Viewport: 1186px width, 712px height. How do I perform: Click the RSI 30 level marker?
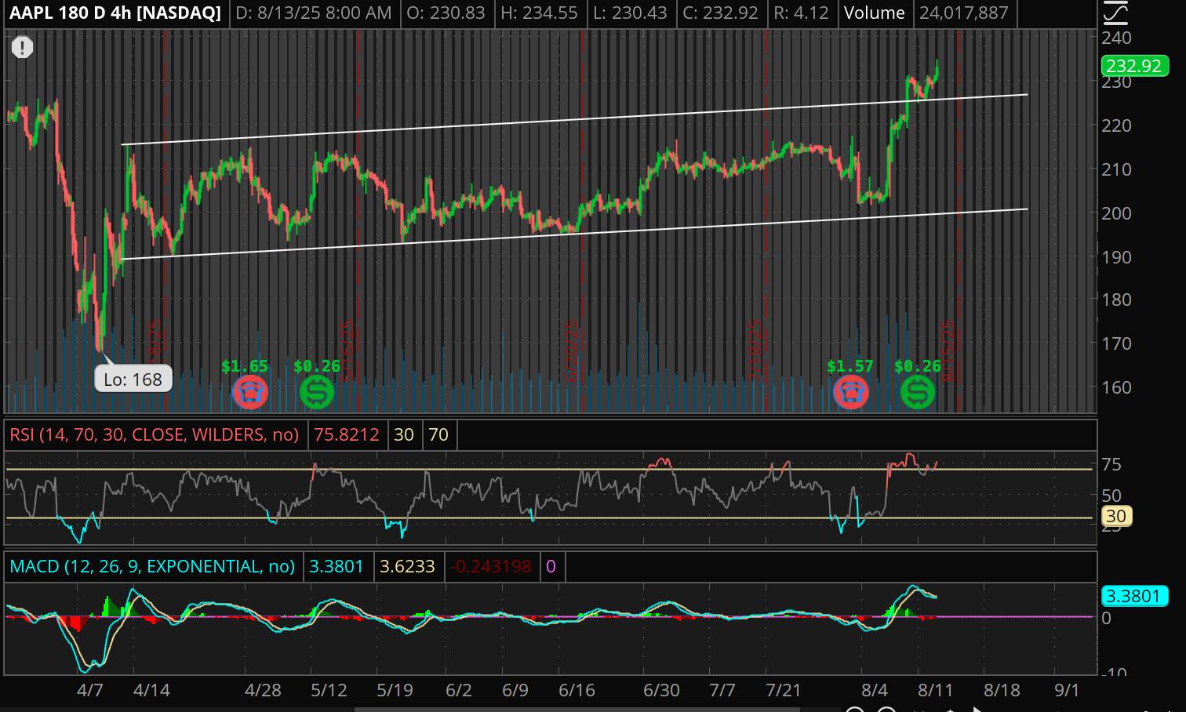pyautogui.click(x=1115, y=516)
